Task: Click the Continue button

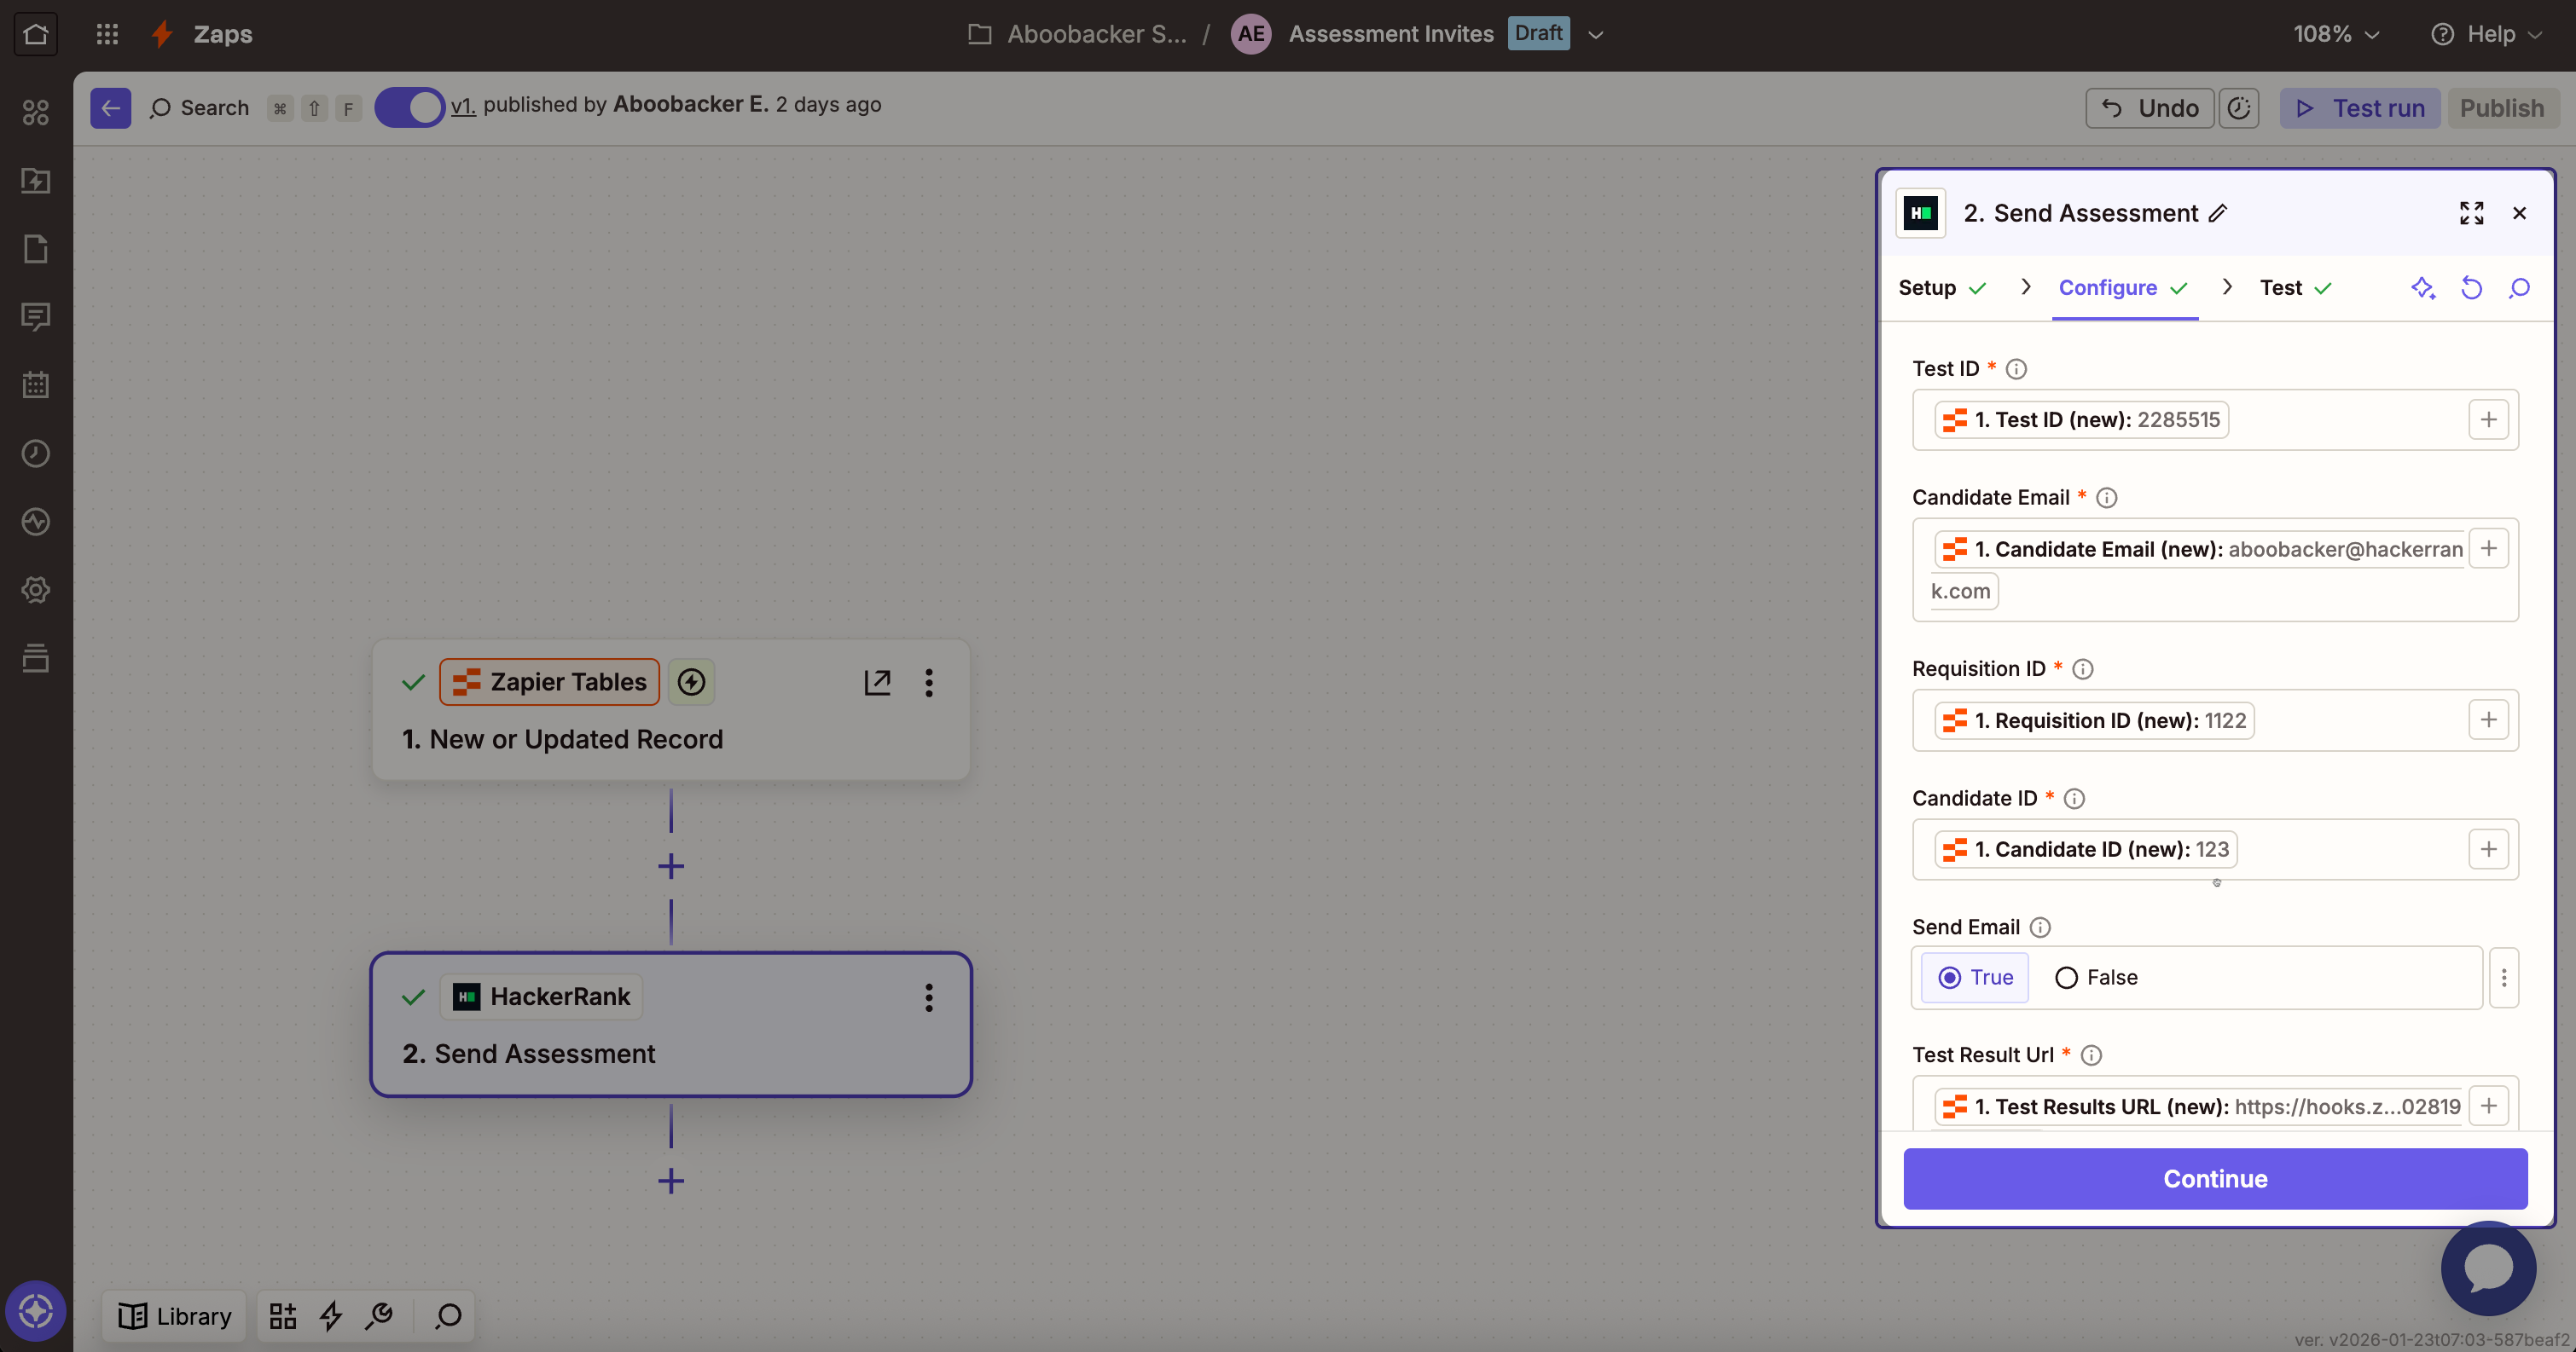Action: pyautogui.click(x=2214, y=1178)
